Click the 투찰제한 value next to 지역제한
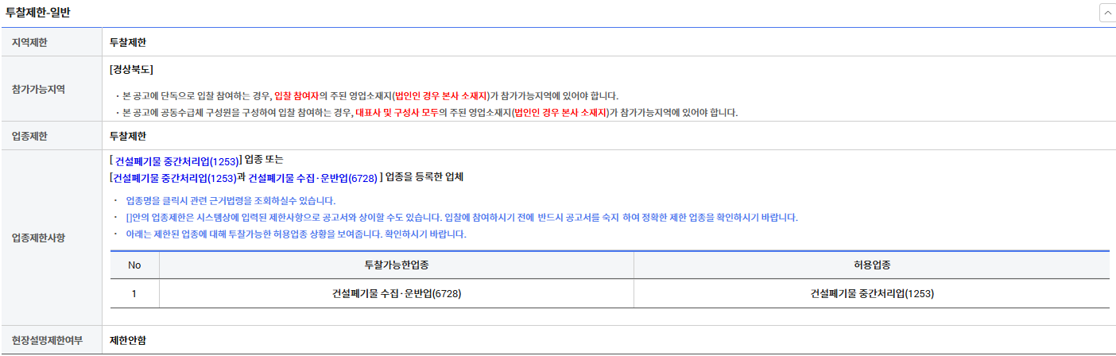Viewport: 1116px width, 356px height. point(128,42)
